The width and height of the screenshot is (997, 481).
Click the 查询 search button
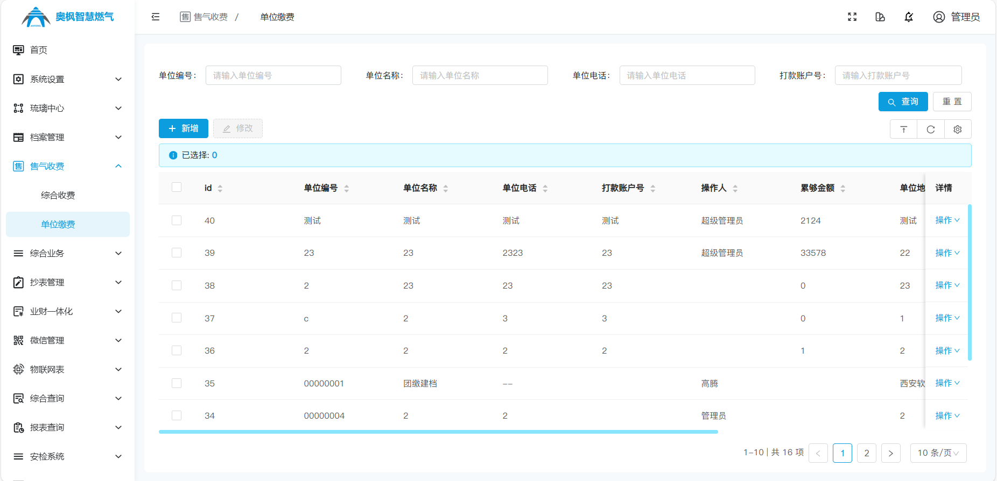903,102
